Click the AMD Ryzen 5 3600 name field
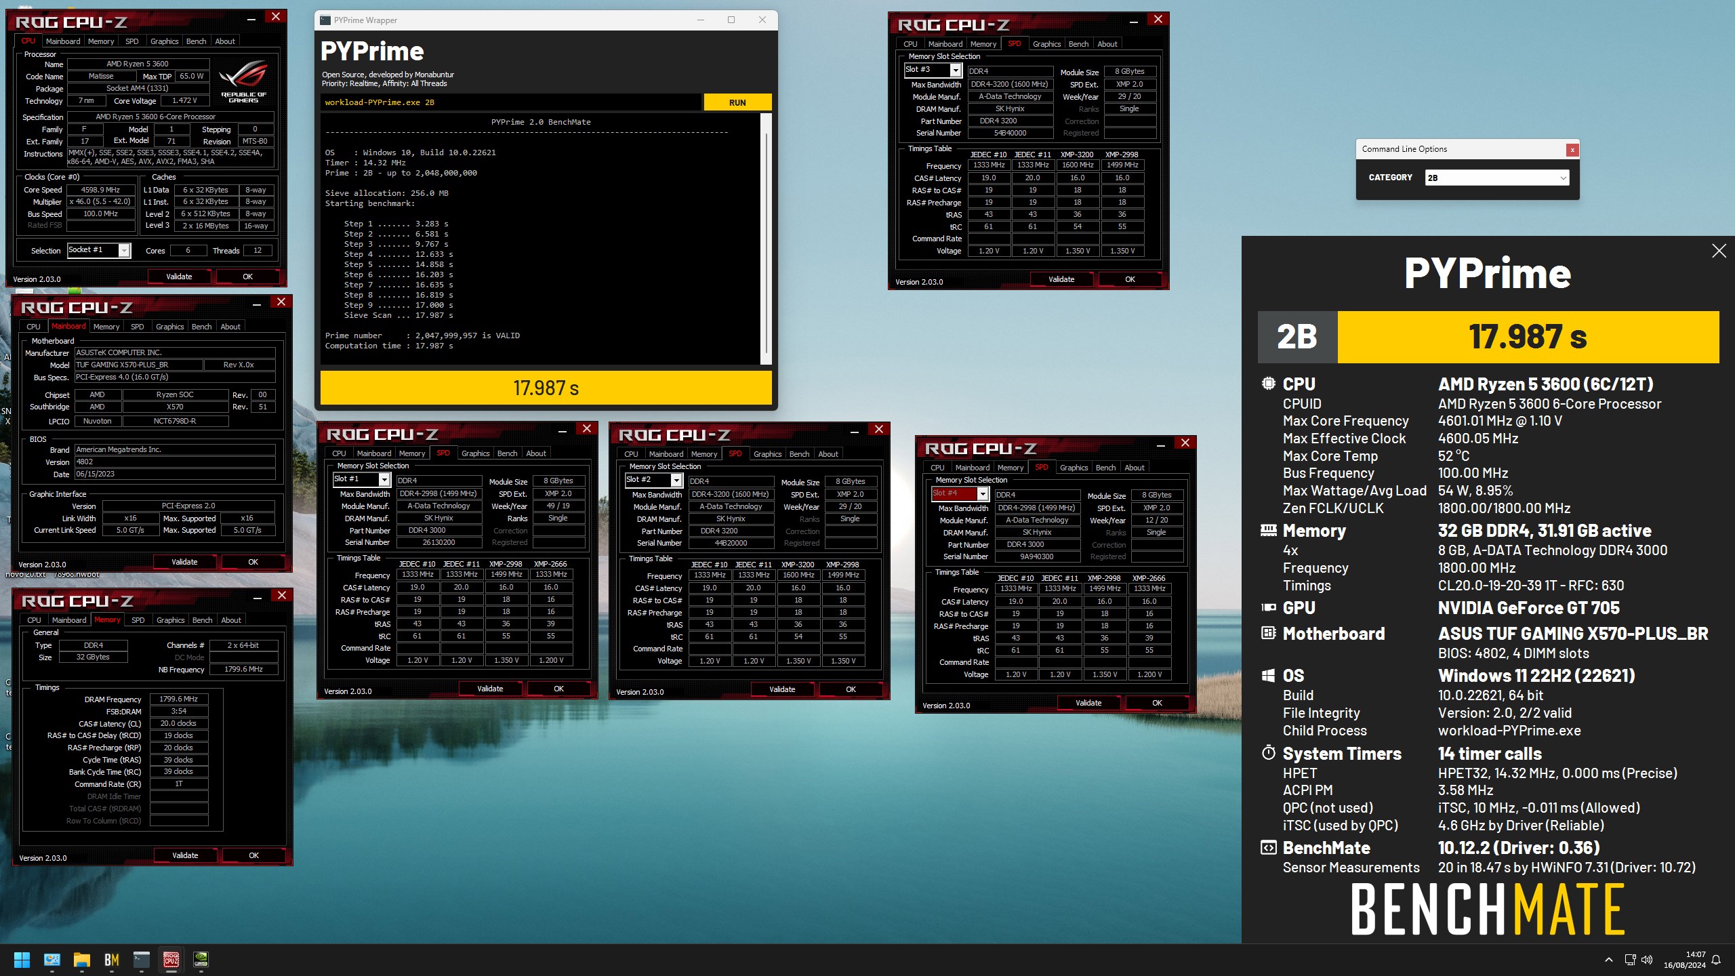This screenshot has height=976, width=1735. 138,64
